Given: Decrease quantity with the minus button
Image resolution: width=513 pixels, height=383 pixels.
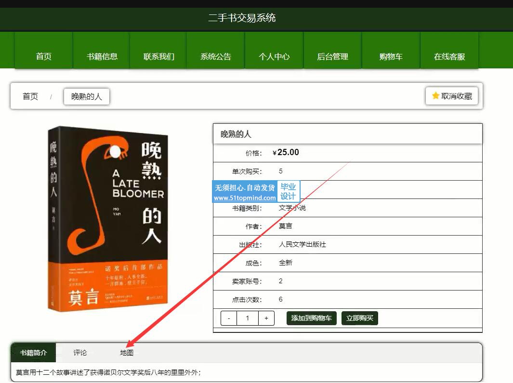Looking at the screenshot, I should pyautogui.click(x=229, y=318).
